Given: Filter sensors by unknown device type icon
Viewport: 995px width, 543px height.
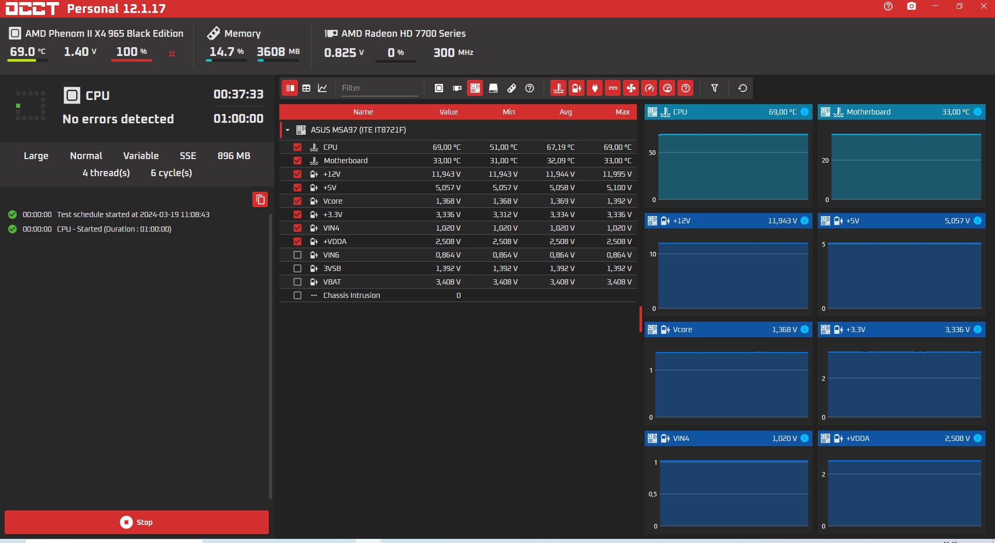Looking at the screenshot, I should point(530,88).
